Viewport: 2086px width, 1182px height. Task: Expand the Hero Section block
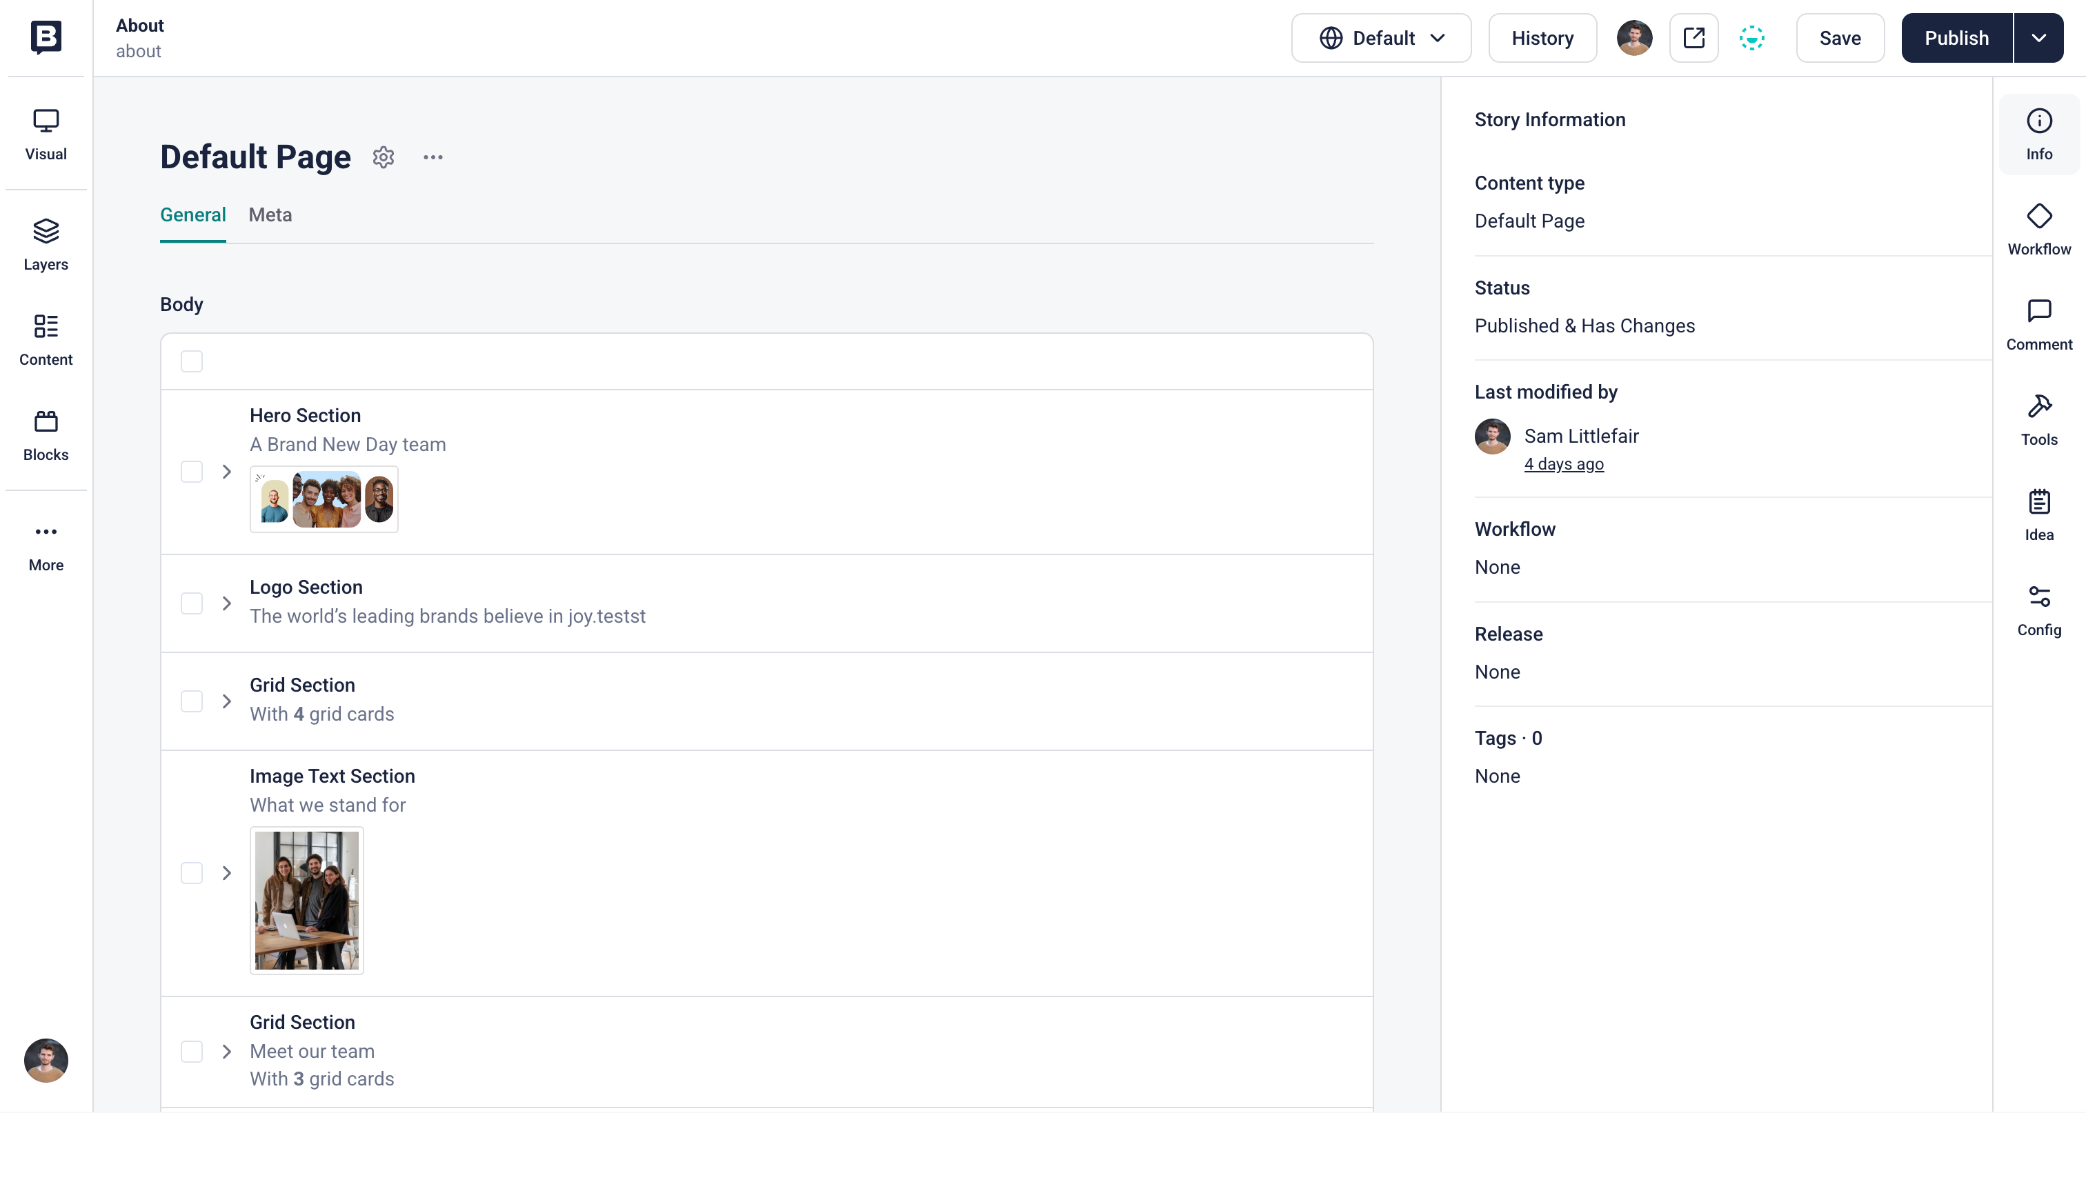click(x=226, y=472)
